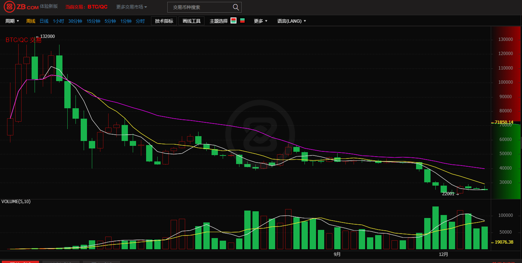Click the 100000 price axis label in main chart
Screen dimensions: 522x263
506,83
